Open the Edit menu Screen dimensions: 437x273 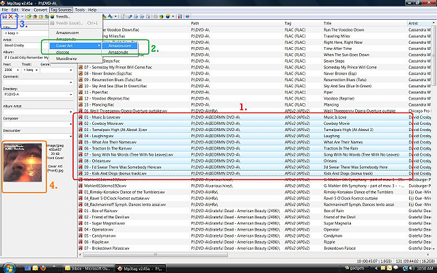coord(15,10)
